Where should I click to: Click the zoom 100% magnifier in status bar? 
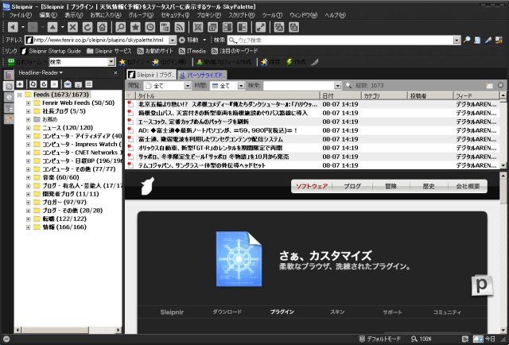[414, 339]
